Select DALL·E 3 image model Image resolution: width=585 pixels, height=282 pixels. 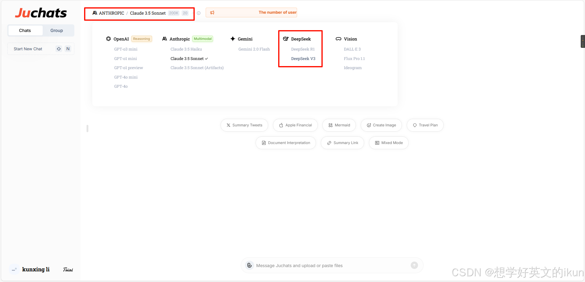352,49
